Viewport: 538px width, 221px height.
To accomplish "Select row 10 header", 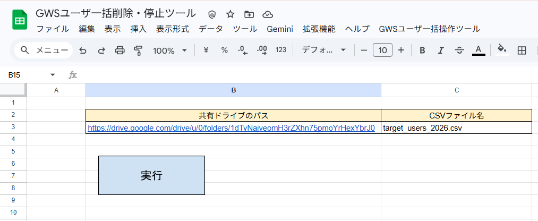I will 13,212.
